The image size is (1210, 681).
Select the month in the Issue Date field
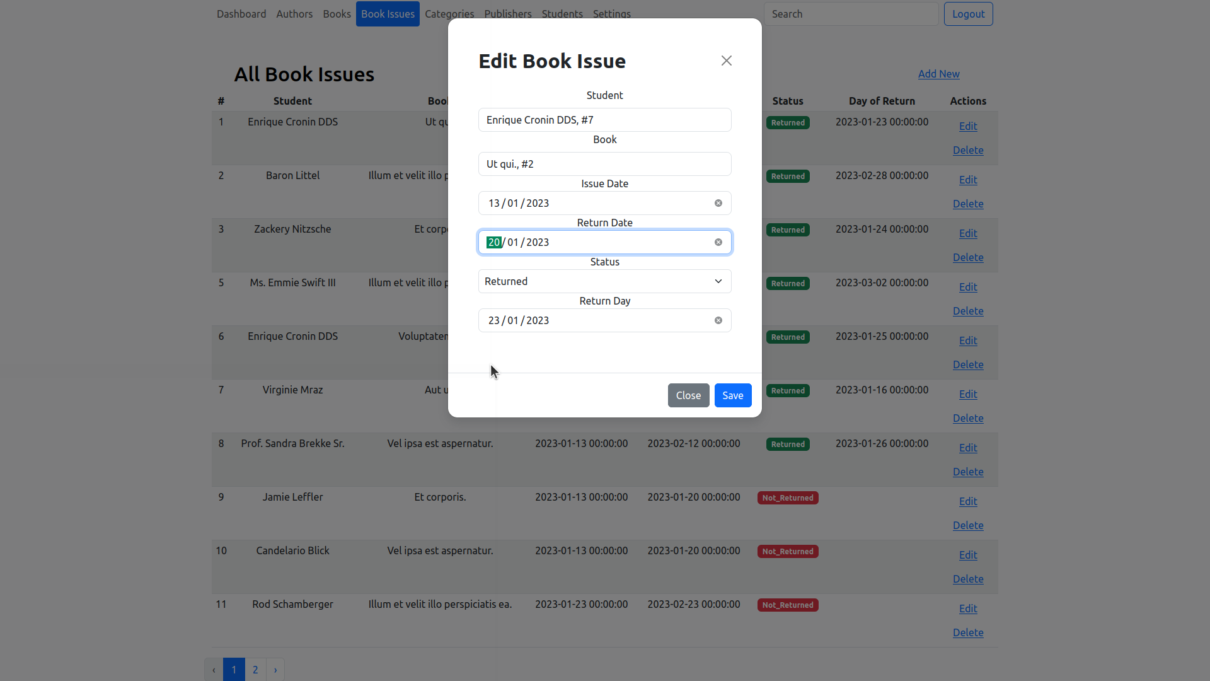tap(512, 203)
